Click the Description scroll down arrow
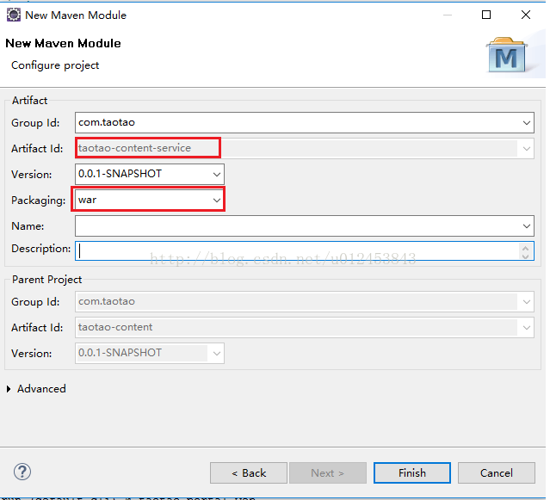 (525, 256)
